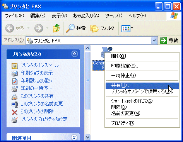The width and height of the screenshot is (183, 142).
Task: Click the 印刷設定の選択 task icon
Action: tap(15, 81)
